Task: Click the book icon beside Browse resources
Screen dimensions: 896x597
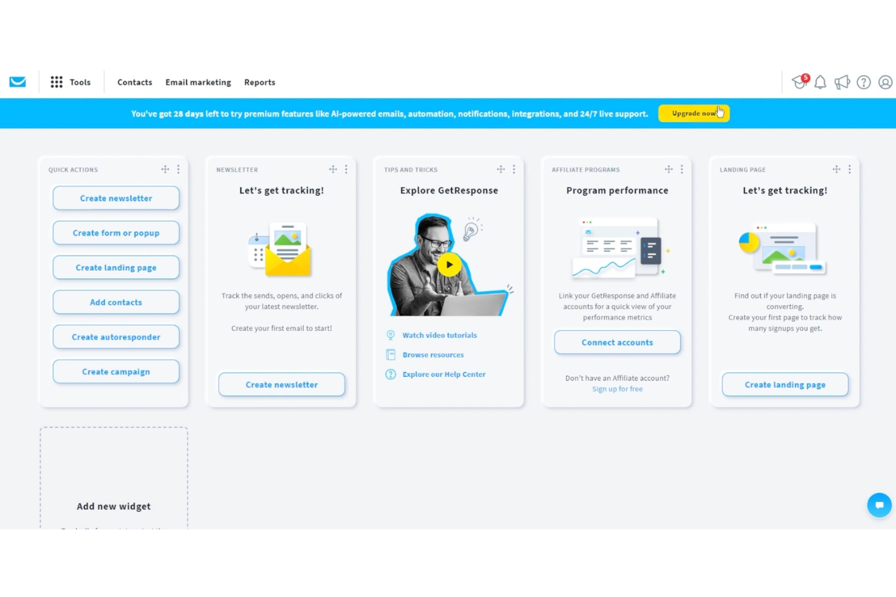Action: 391,354
